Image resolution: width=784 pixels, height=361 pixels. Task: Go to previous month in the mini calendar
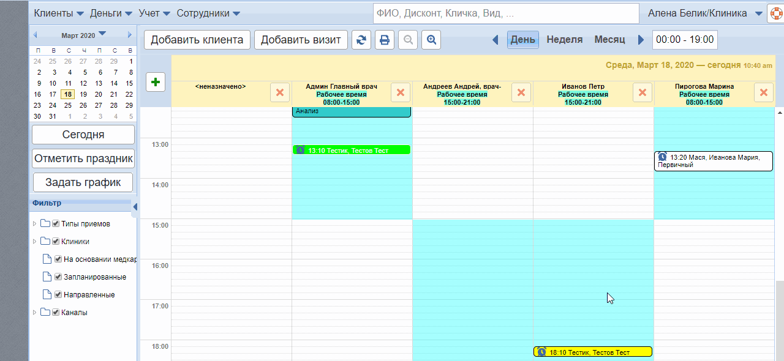[x=35, y=35]
